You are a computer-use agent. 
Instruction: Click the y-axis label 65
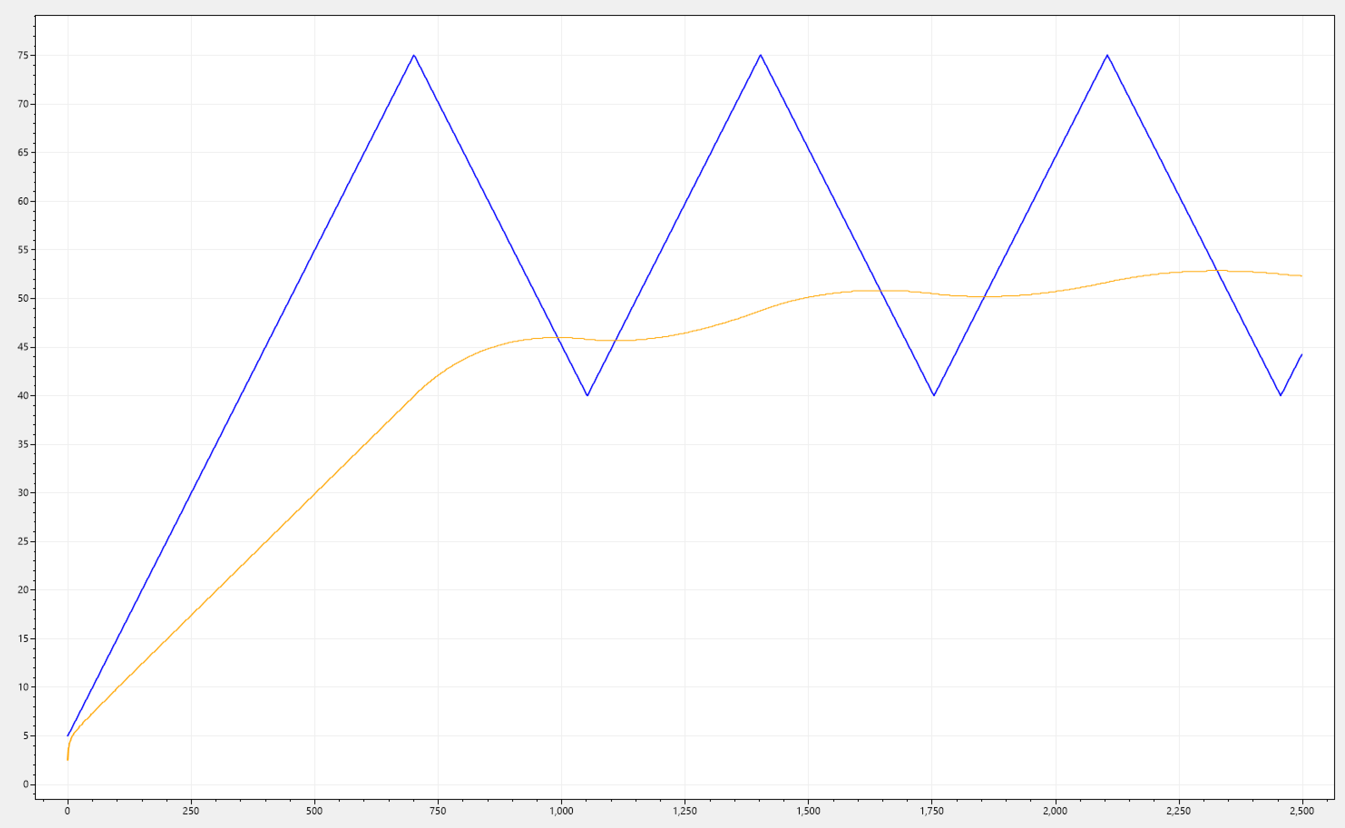[23, 152]
